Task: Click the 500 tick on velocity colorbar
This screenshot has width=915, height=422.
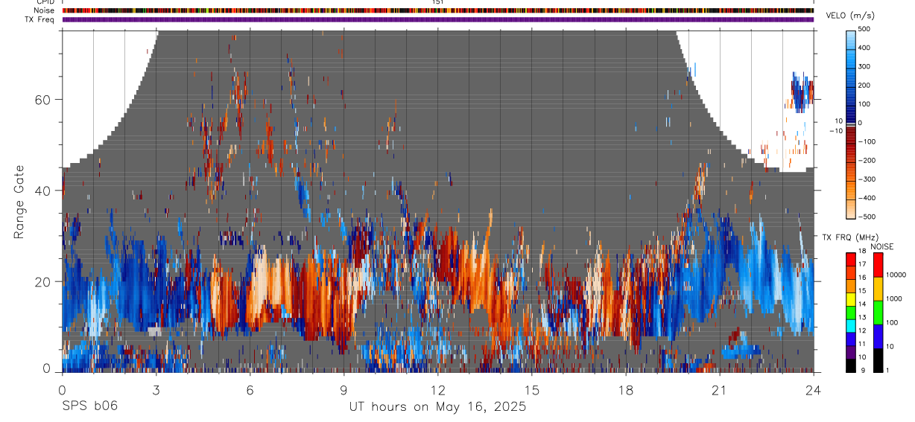Action: 864,29
